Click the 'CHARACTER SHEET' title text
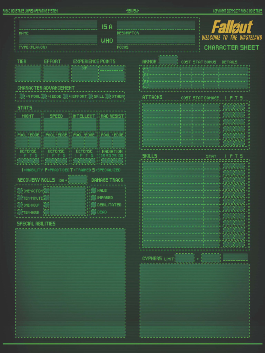Screen dimensions: 265x353 (x=232, y=48)
